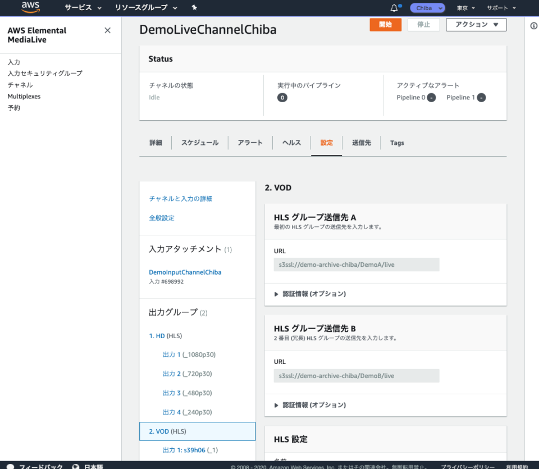Switch to the アラート tab

point(250,143)
